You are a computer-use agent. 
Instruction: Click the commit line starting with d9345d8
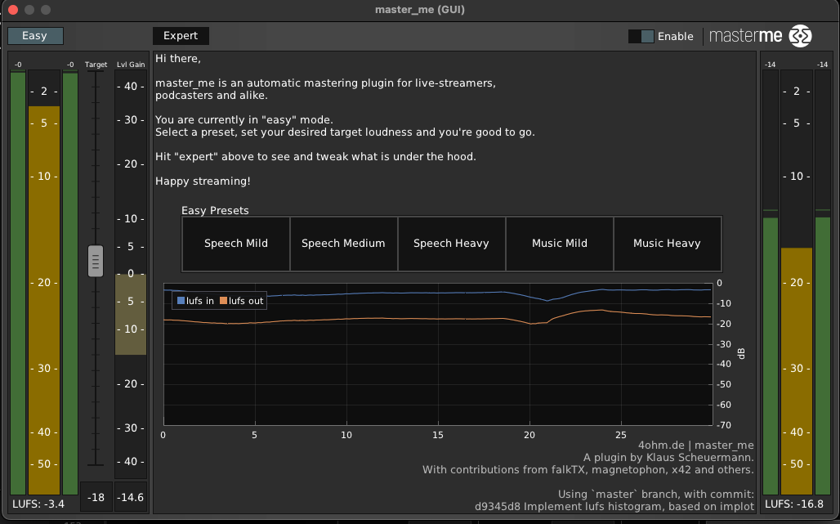[614, 506]
